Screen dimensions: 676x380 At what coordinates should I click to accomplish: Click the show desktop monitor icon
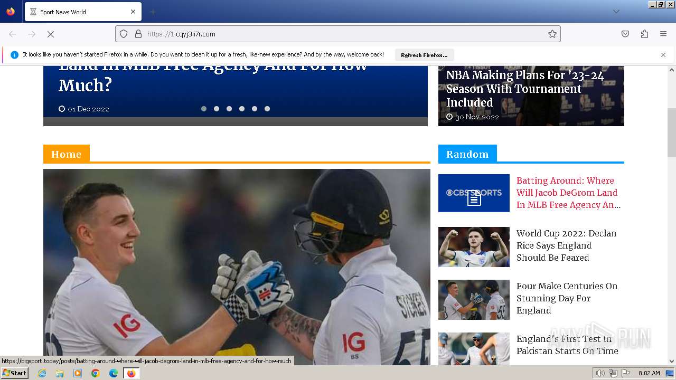click(x=670, y=373)
